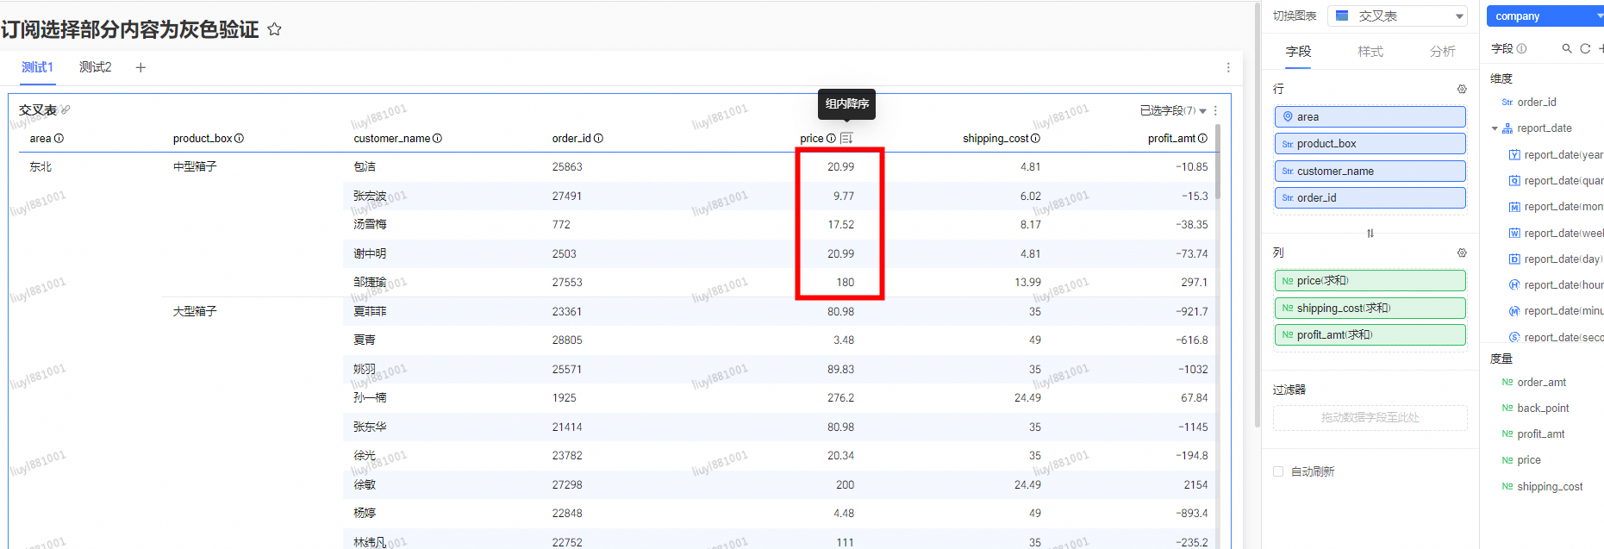Open the gear settings for 列 section
The width and height of the screenshot is (1604, 549).
coord(1462,253)
